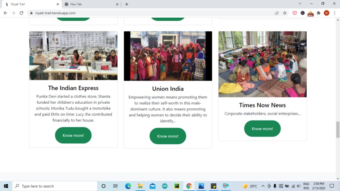Click Know more under The Indian Express
The height and width of the screenshot is (191, 340).
(73, 135)
